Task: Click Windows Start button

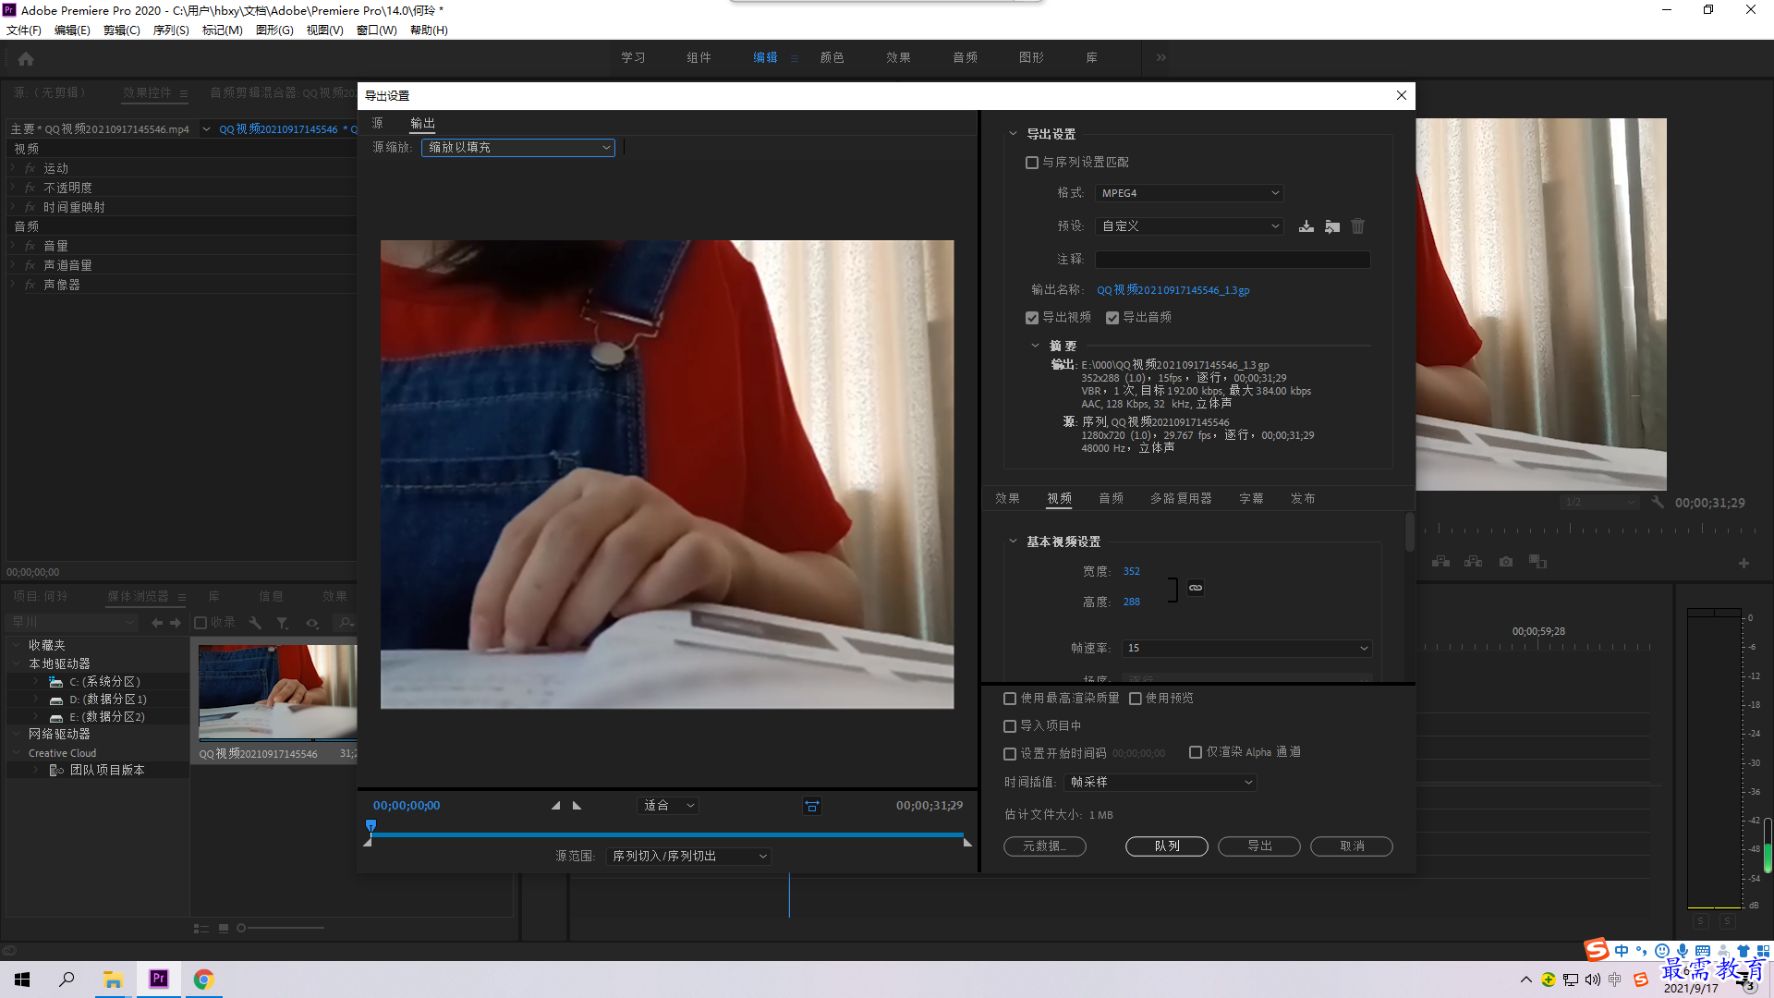Action: pyautogui.click(x=22, y=979)
